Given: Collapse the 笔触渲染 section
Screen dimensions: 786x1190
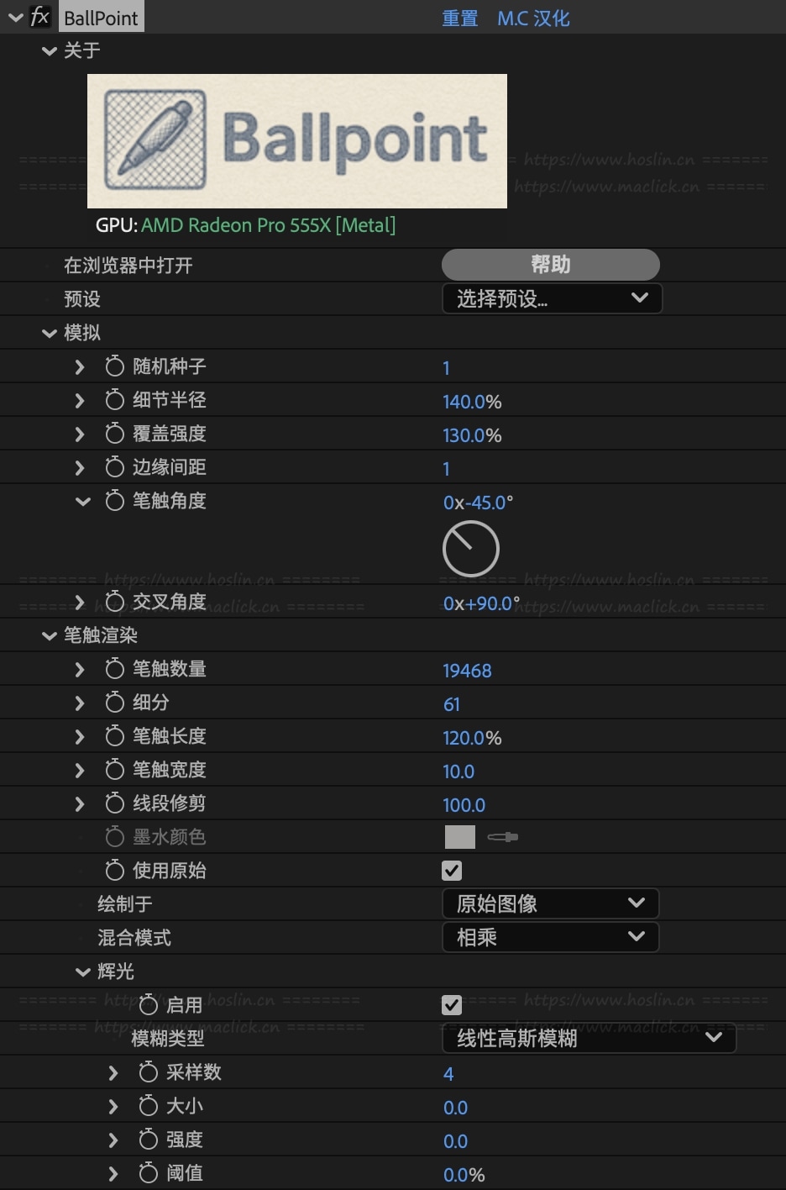Looking at the screenshot, I should coord(50,636).
